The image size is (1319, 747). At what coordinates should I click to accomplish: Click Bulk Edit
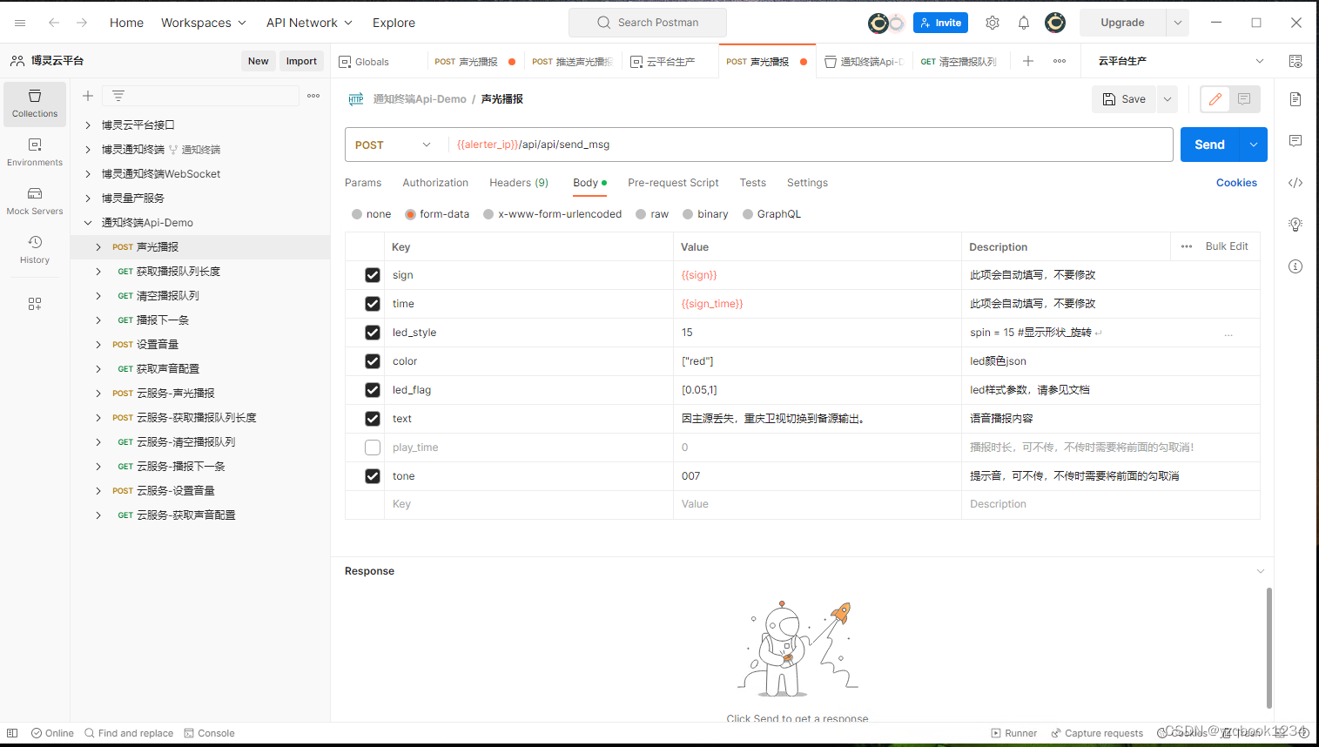coord(1227,246)
